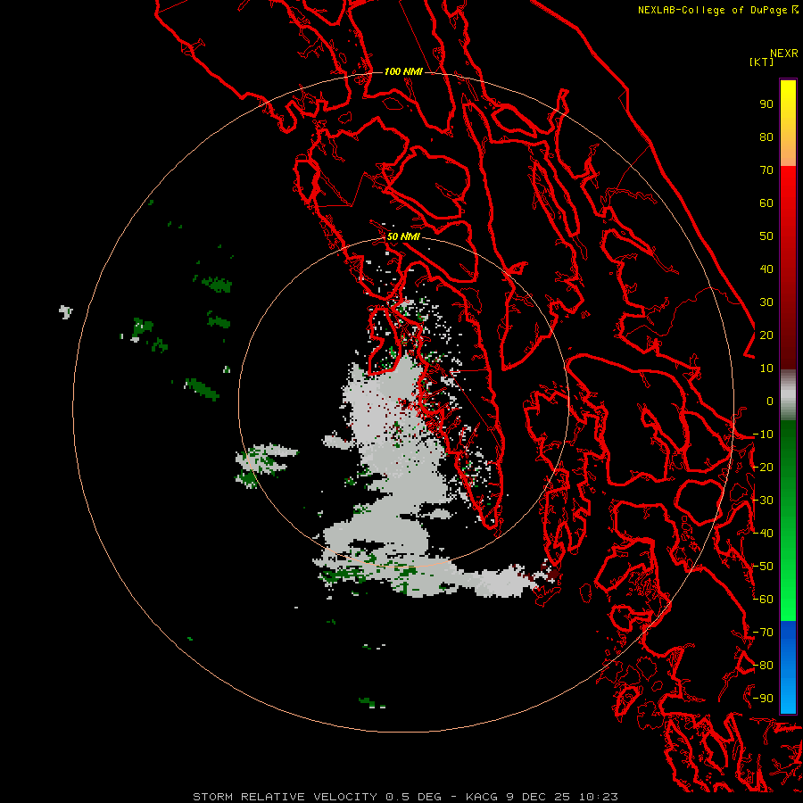Click the 10 value on velocity scale
The width and height of the screenshot is (803, 803).
pyautogui.click(x=766, y=368)
